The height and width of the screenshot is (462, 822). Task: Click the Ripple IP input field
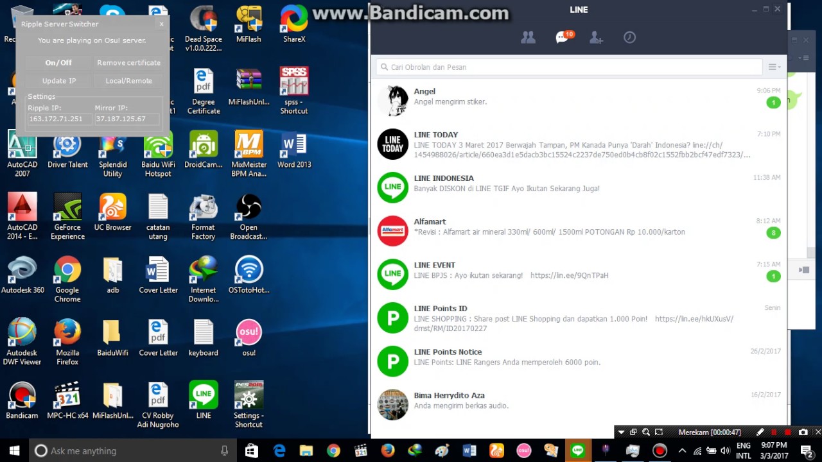point(59,119)
